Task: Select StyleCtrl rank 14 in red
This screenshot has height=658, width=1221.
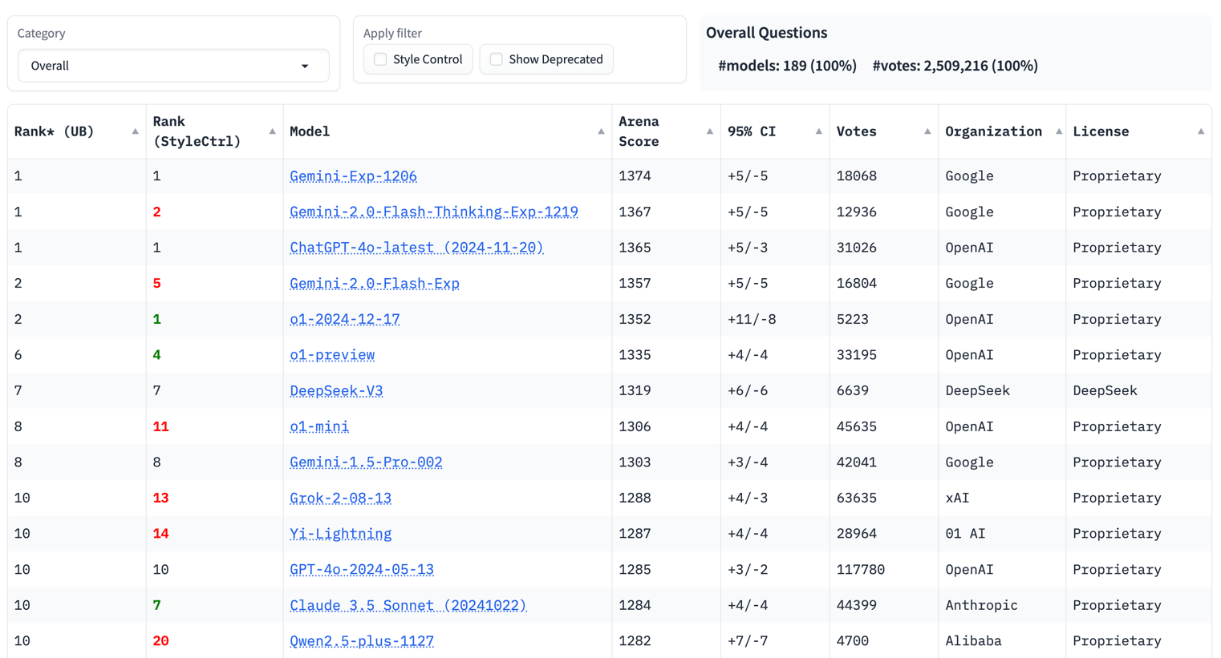Action: point(160,534)
